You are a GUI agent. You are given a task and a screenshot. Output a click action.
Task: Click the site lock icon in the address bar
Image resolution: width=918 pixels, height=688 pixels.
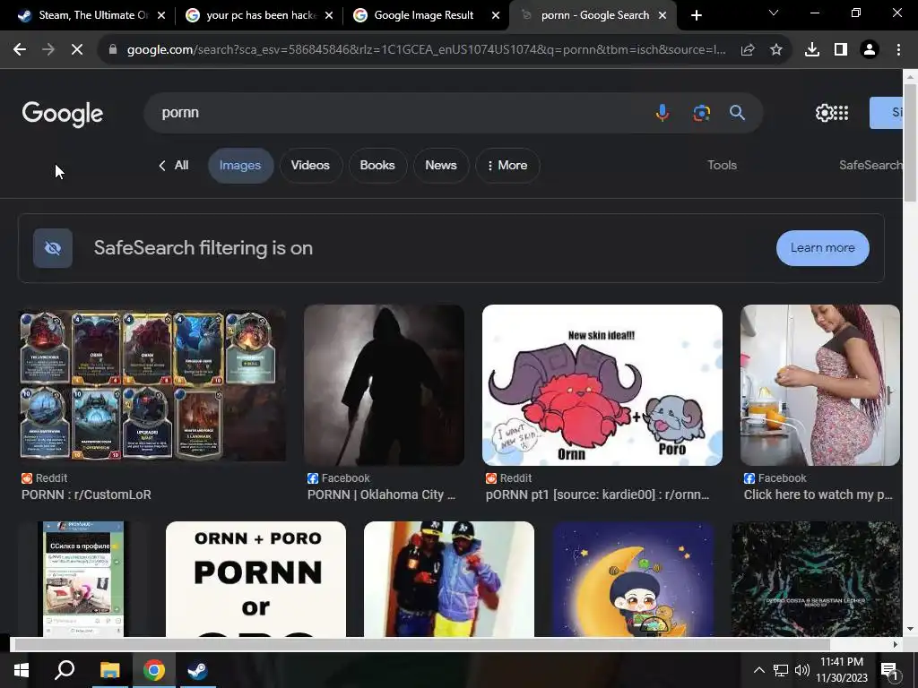(113, 50)
